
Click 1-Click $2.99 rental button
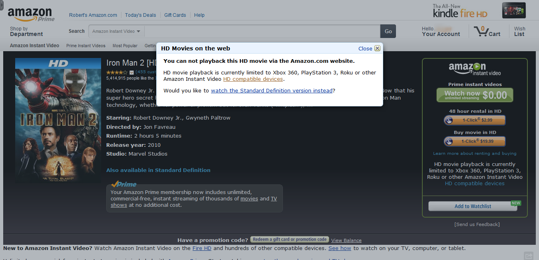pyautogui.click(x=475, y=120)
